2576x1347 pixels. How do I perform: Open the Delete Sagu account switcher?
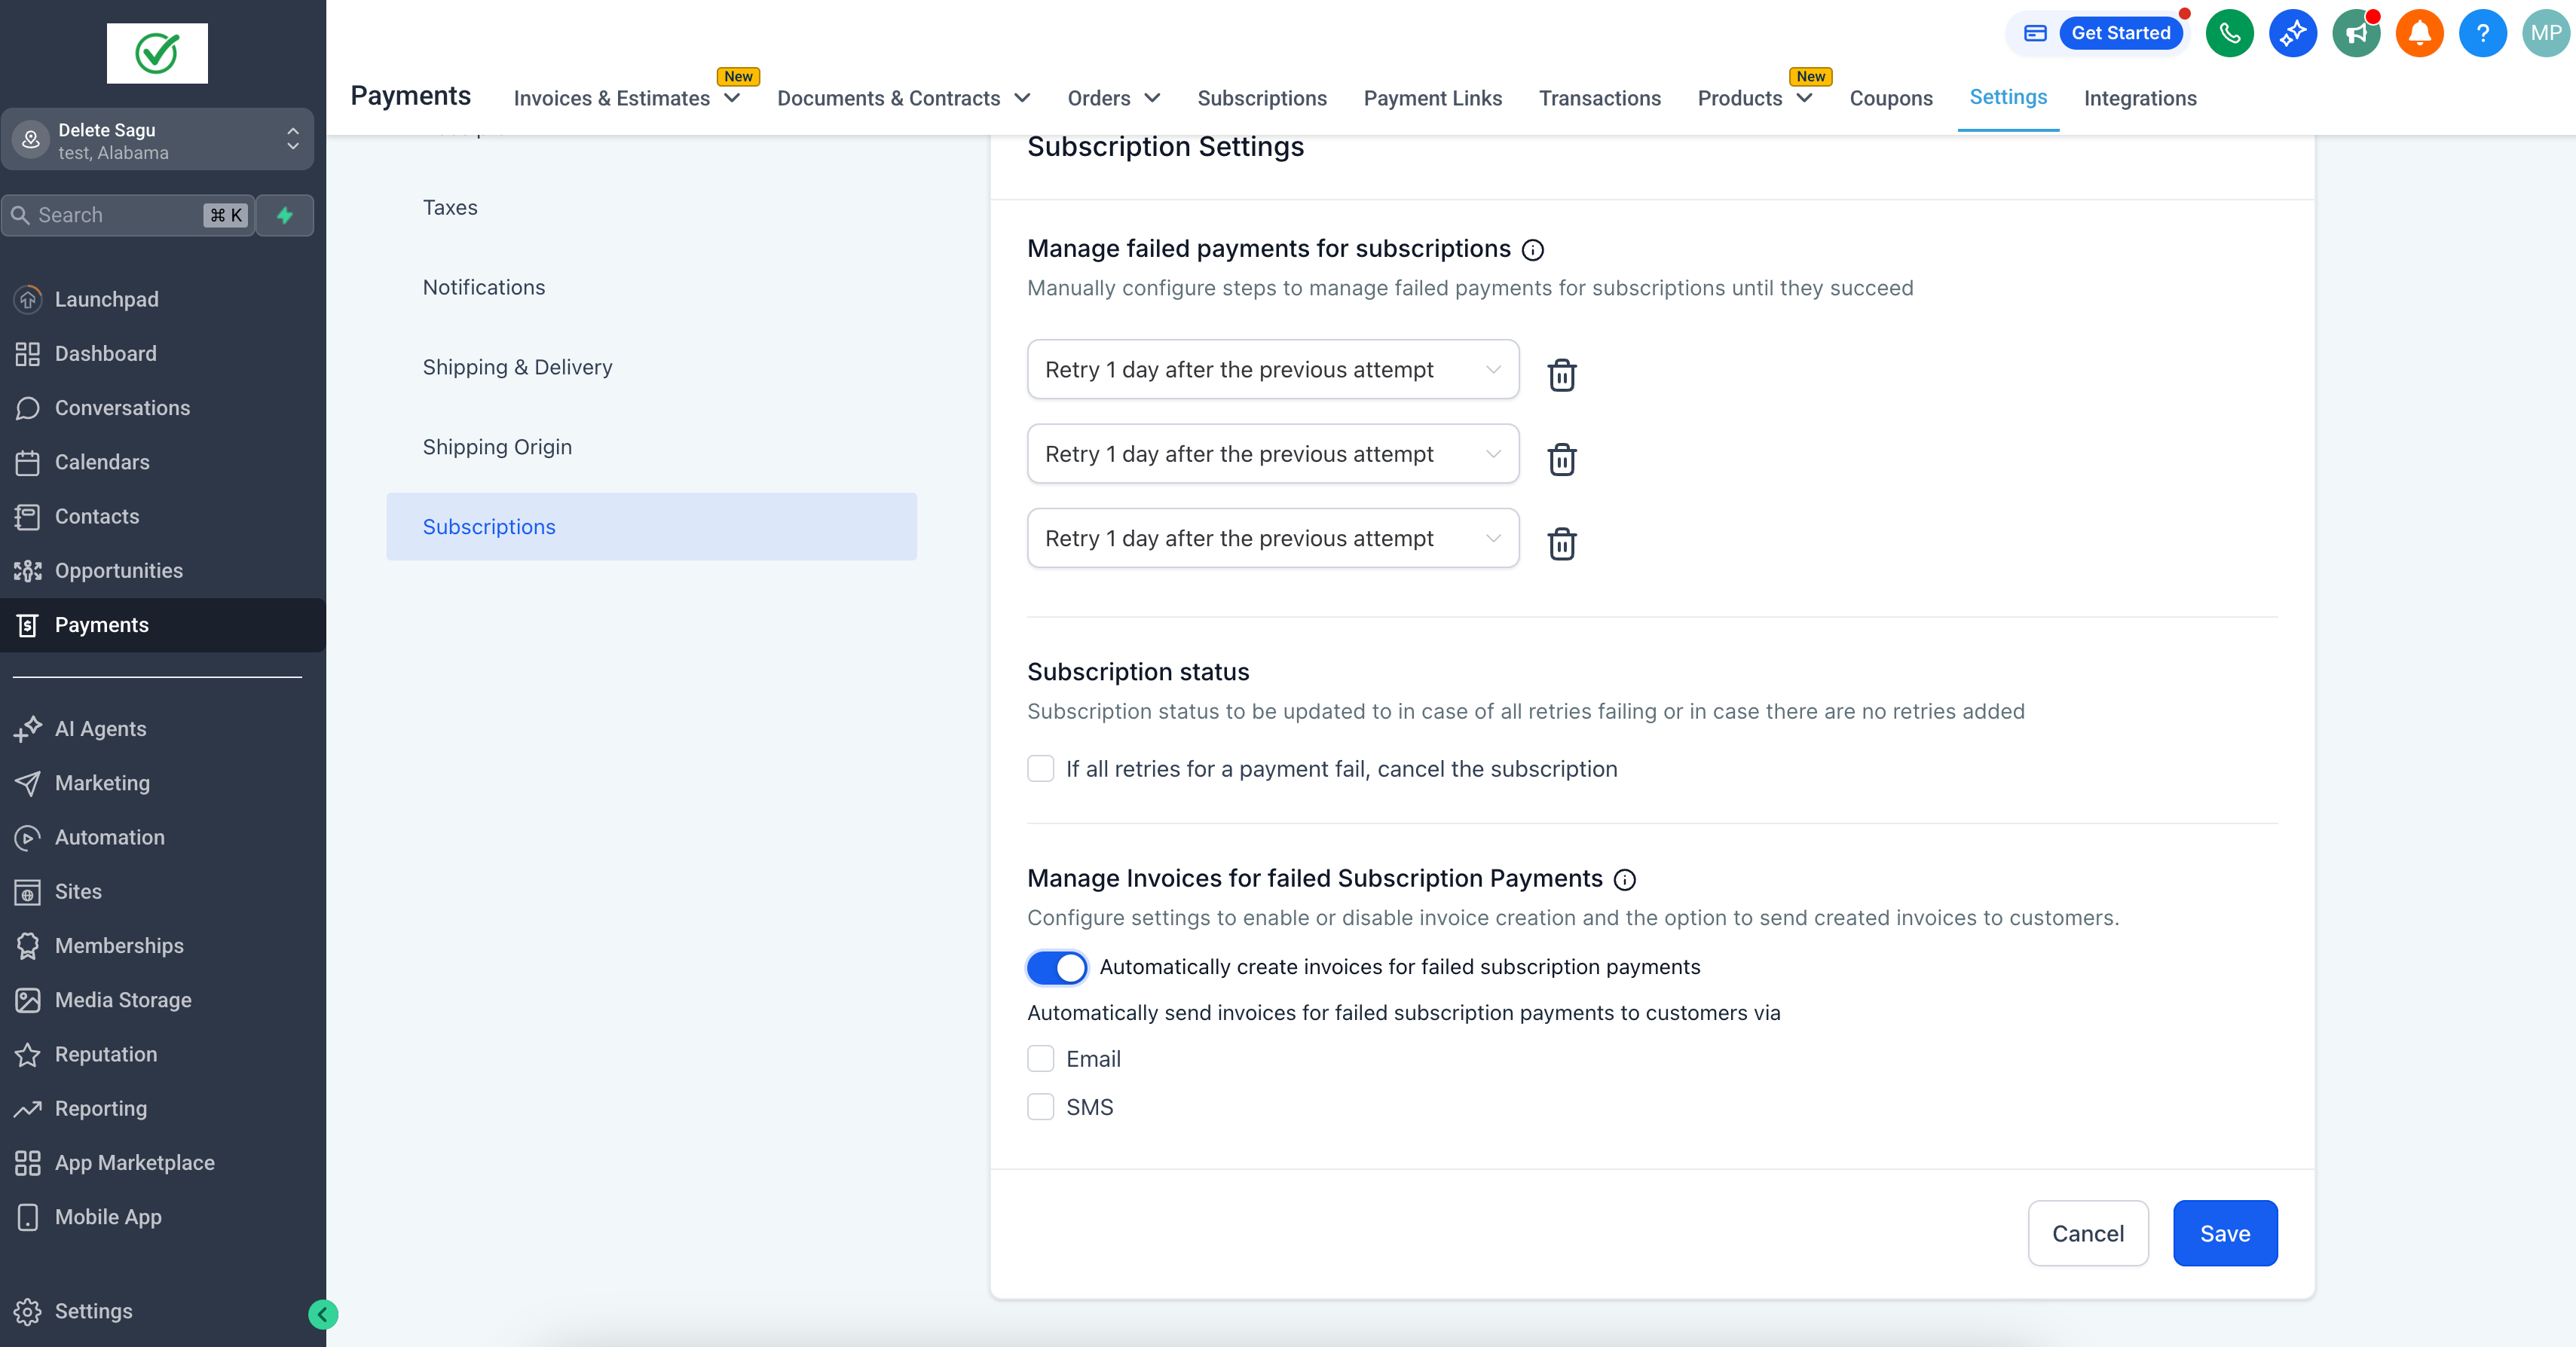(x=157, y=140)
